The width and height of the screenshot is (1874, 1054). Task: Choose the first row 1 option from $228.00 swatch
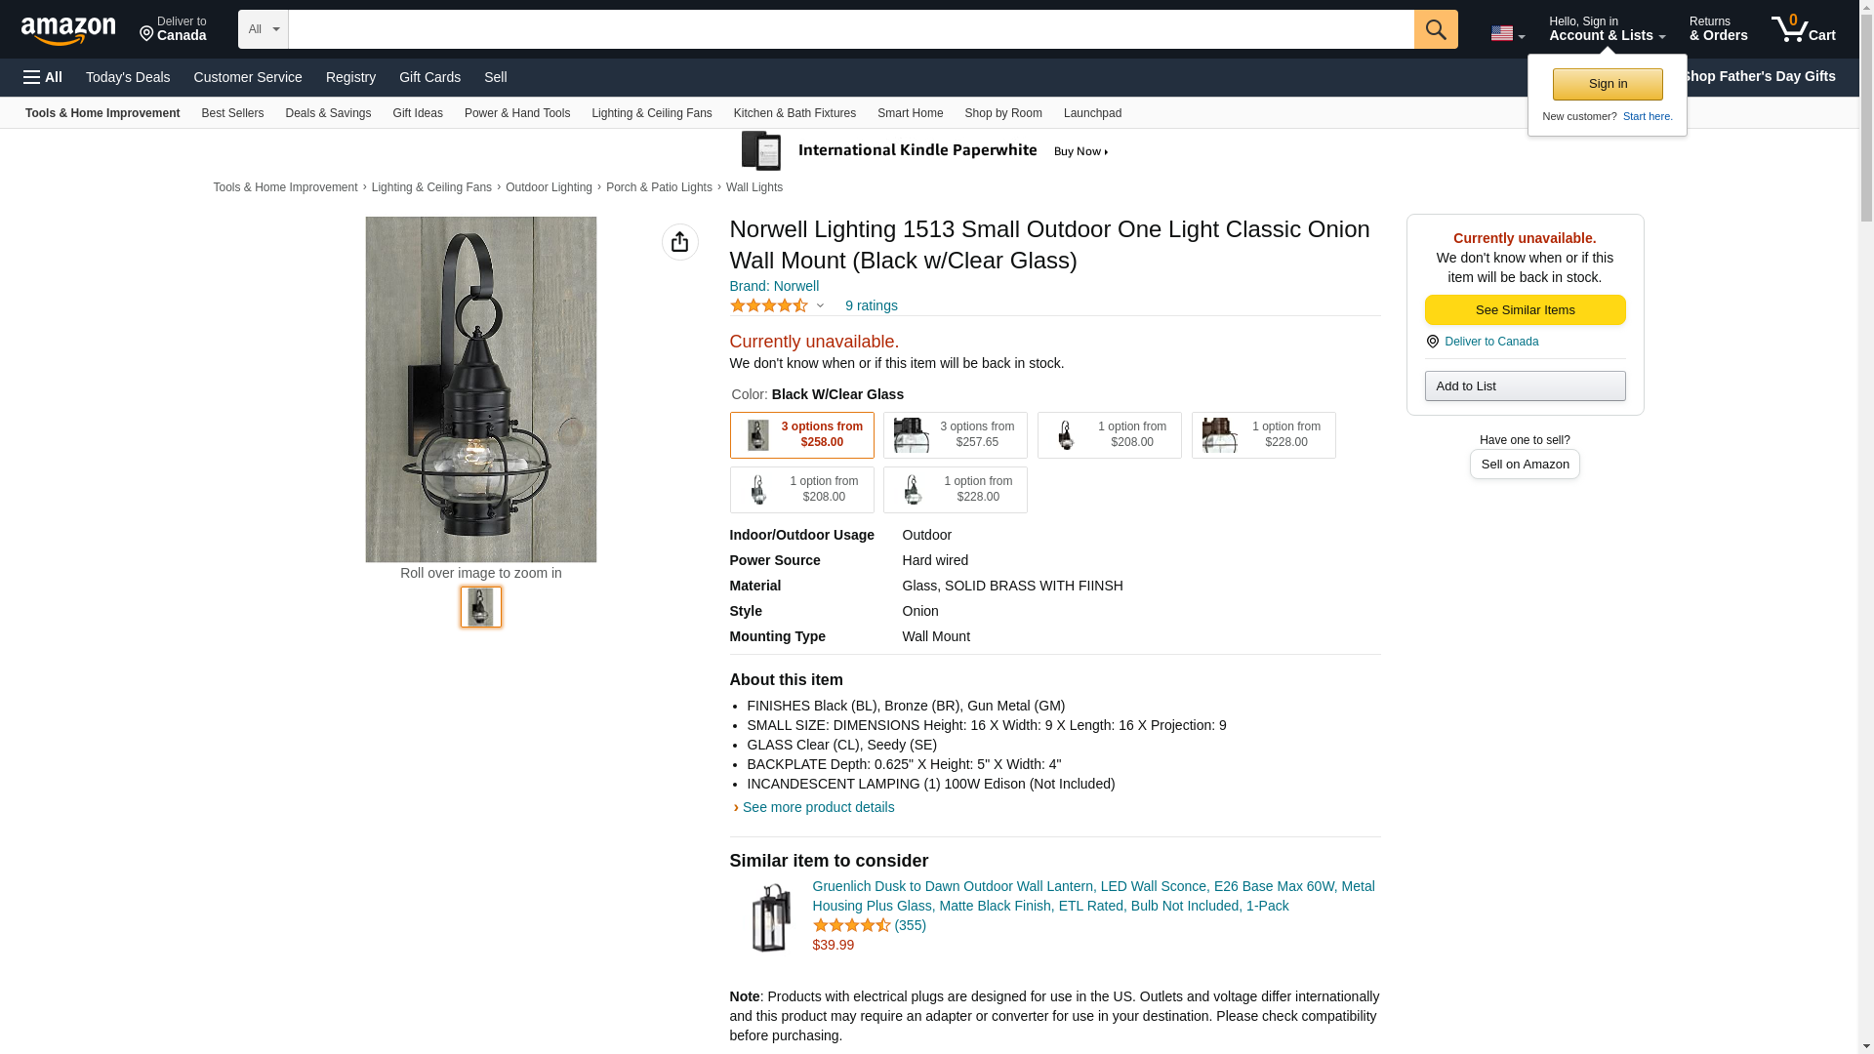1263,435
